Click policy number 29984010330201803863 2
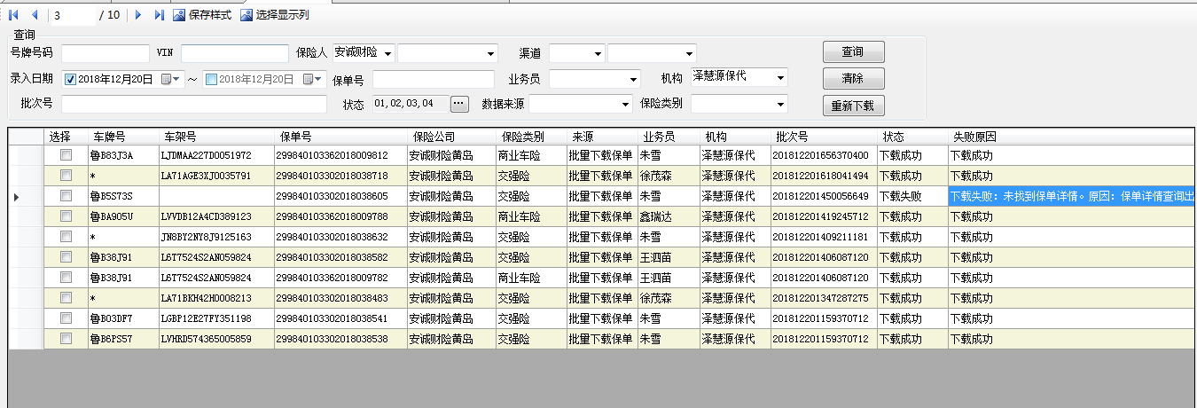Image resolution: width=1197 pixels, height=408 pixels. 340,237
